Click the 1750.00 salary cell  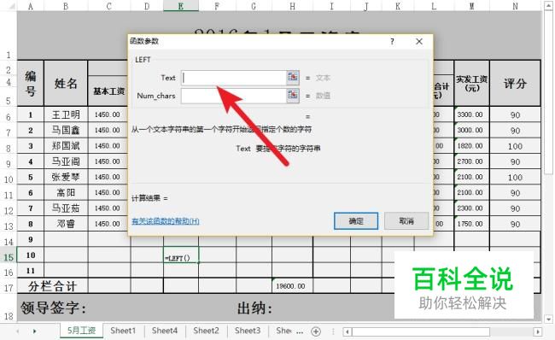(x=472, y=224)
